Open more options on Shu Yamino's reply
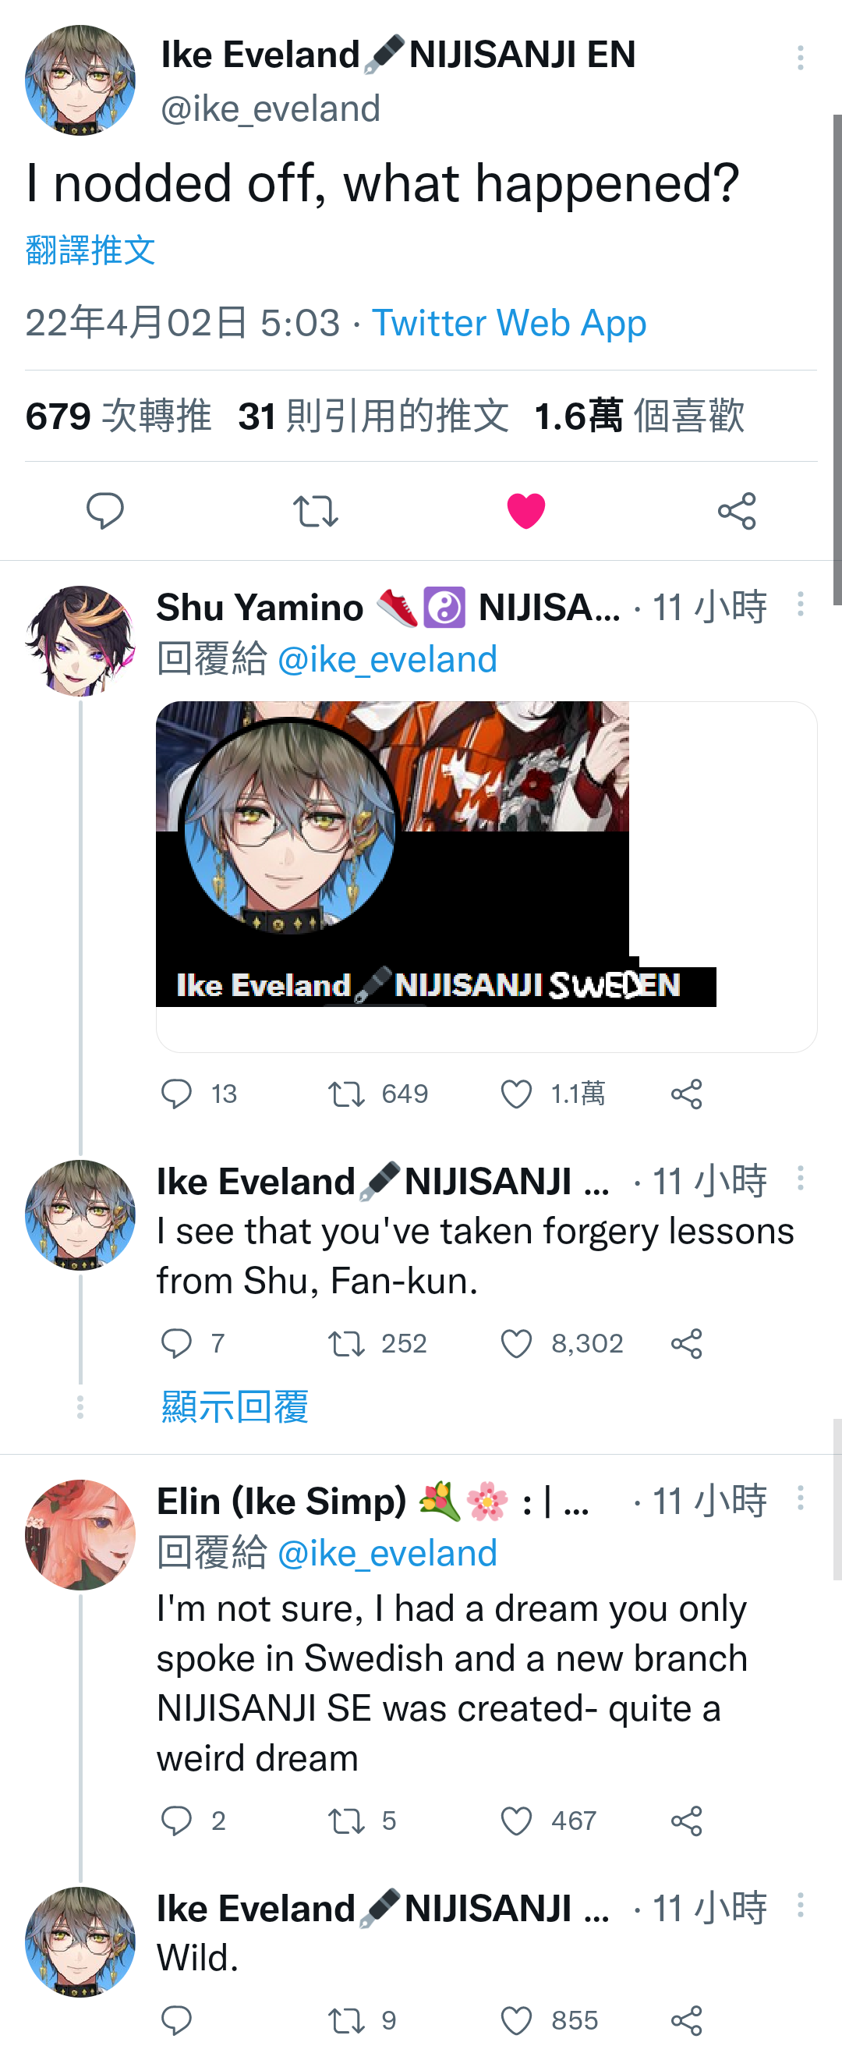 click(801, 604)
